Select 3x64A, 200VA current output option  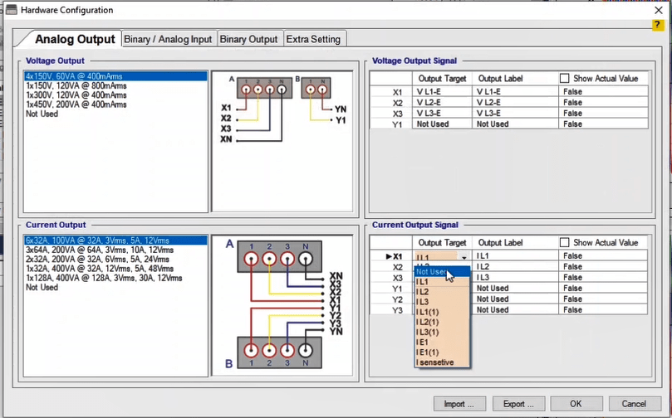coord(100,250)
